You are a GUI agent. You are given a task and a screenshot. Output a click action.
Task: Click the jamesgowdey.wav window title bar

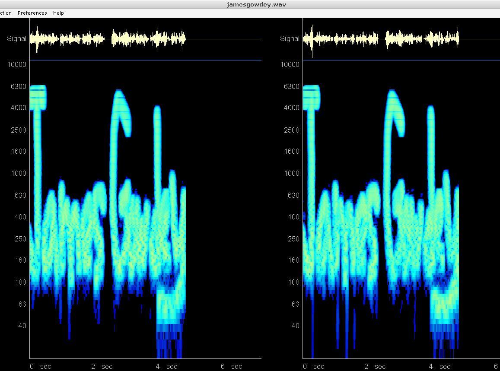pyautogui.click(x=250, y=4)
